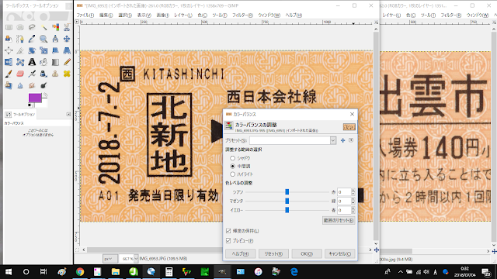The width and height of the screenshot is (497, 279).
Task: Select the Scissors Select tool
Action: [x=67, y=28]
